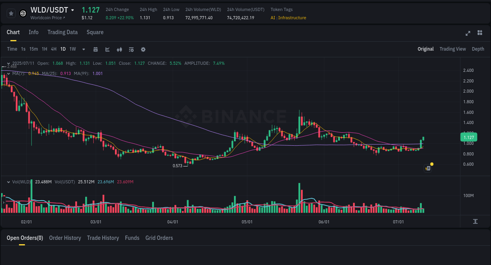Click the green 1.127 price marker

(469, 137)
